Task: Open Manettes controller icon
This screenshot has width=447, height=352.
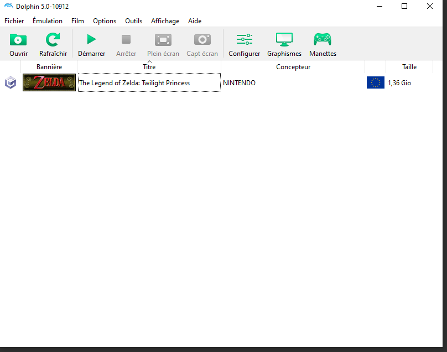Action: (x=323, y=39)
